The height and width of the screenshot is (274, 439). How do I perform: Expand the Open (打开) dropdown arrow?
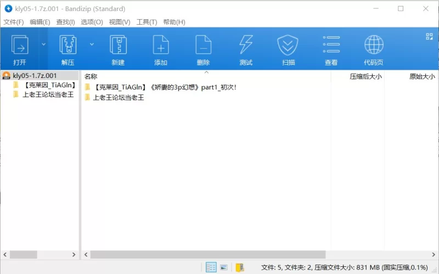[x=44, y=44]
